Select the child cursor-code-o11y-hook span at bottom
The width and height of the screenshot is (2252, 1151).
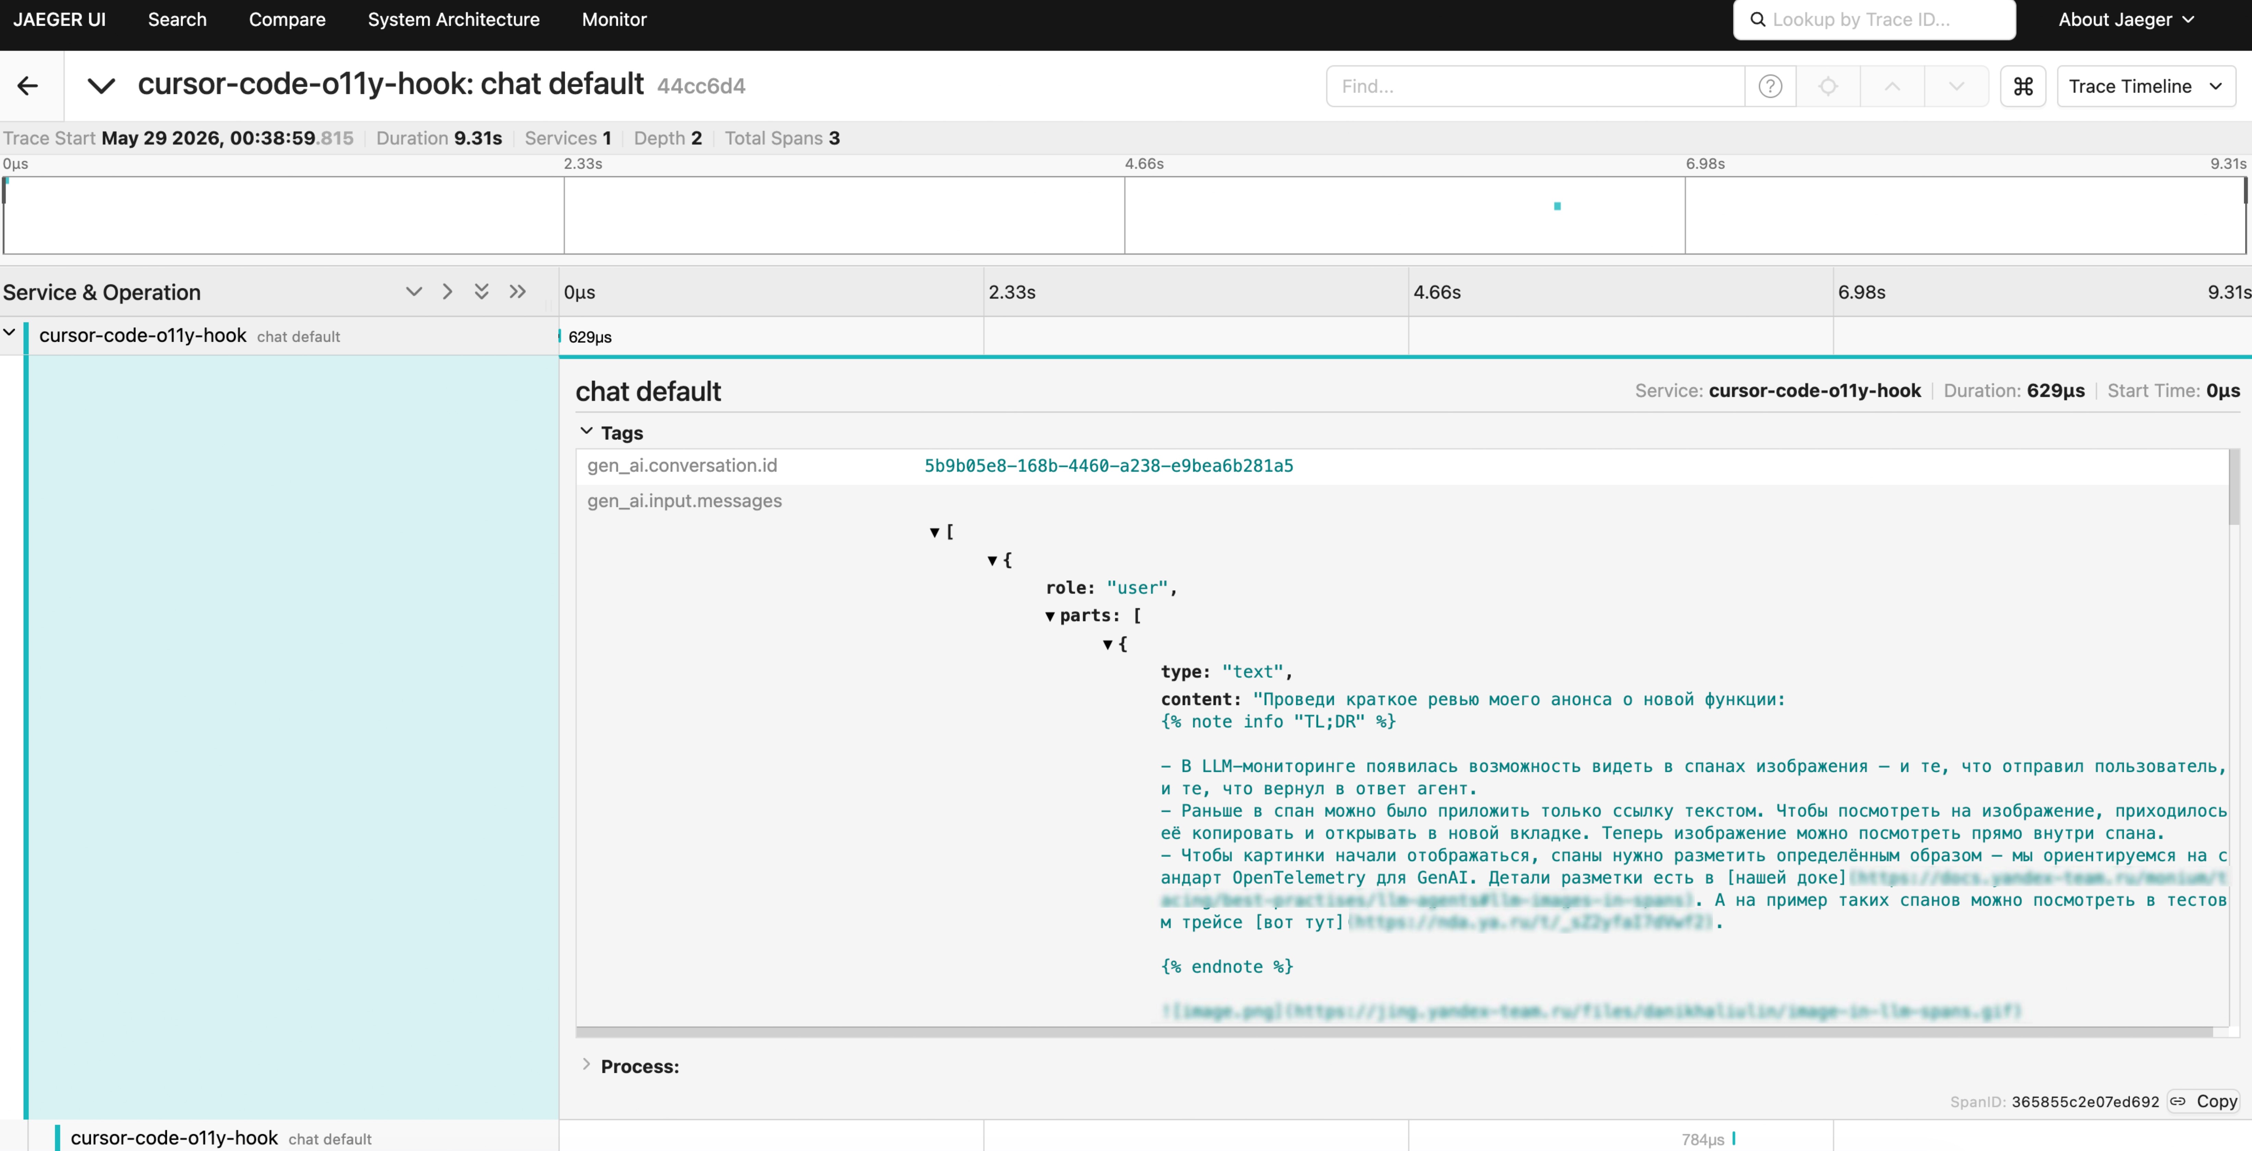tap(174, 1138)
